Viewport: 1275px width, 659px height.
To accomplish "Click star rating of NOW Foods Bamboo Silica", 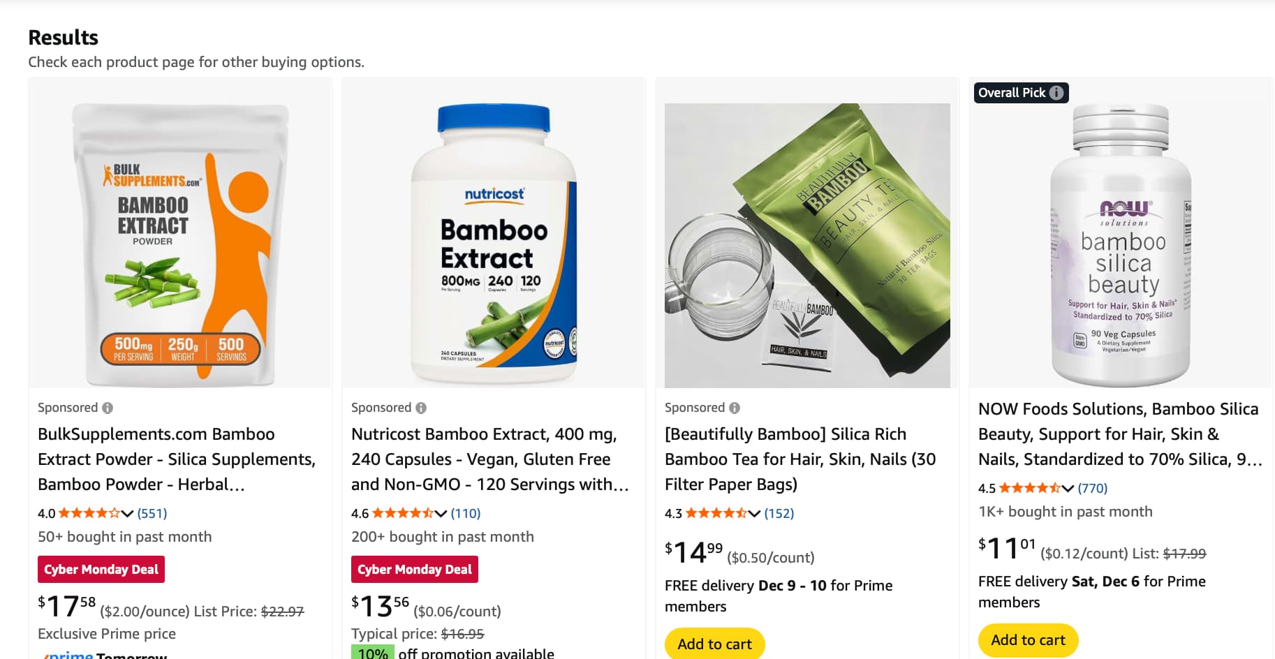I will click(1029, 488).
